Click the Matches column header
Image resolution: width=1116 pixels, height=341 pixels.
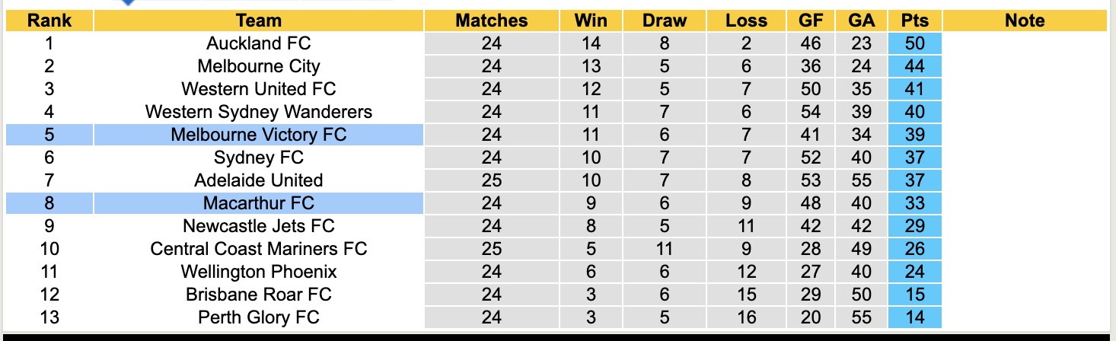click(x=492, y=21)
